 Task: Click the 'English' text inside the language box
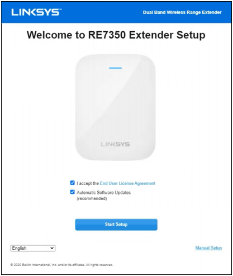[x=19, y=248]
